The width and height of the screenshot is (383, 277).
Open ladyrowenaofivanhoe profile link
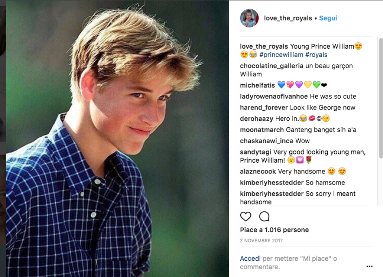pyautogui.click(x=273, y=97)
